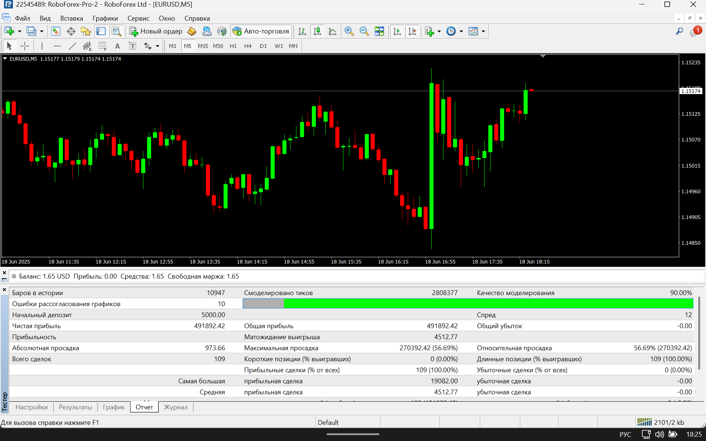
Task: Switch to the Журнал tab
Action: 175,407
